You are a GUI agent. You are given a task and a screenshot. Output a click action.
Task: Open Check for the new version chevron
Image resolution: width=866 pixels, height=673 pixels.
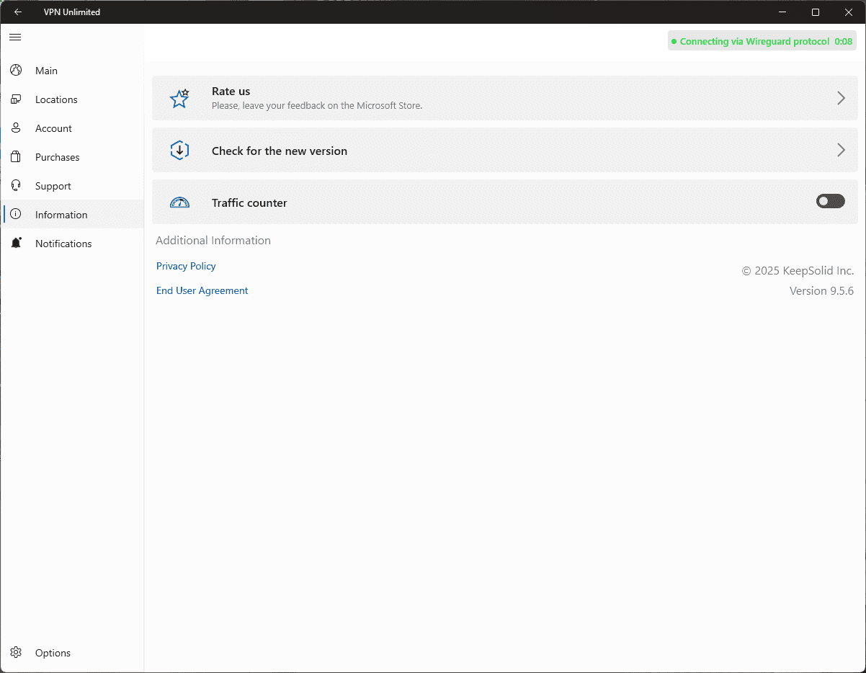click(841, 150)
